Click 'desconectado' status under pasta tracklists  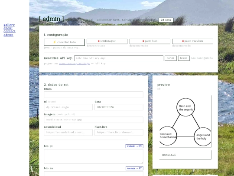(182, 46)
